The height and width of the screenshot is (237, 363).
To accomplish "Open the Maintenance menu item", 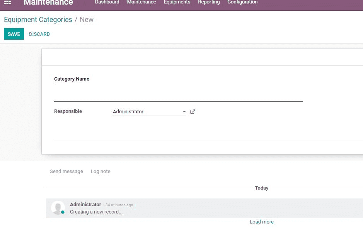I will (141, 2).
